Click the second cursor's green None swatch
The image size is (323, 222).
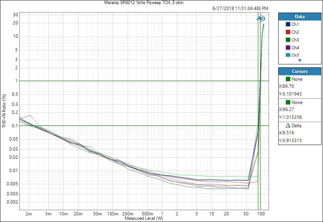point(288,102)
